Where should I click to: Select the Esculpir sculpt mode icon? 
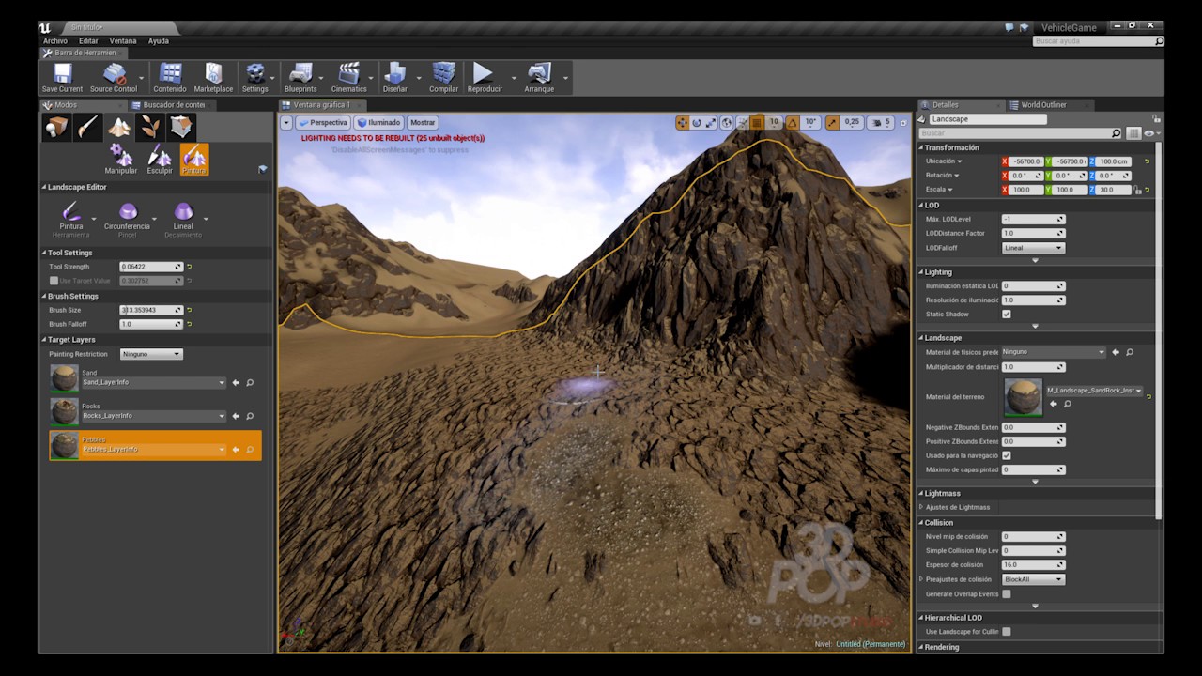click(x=160, y=155)
